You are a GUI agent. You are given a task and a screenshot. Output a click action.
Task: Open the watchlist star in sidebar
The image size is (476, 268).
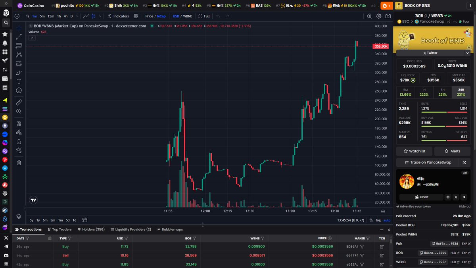pos(5,35)
